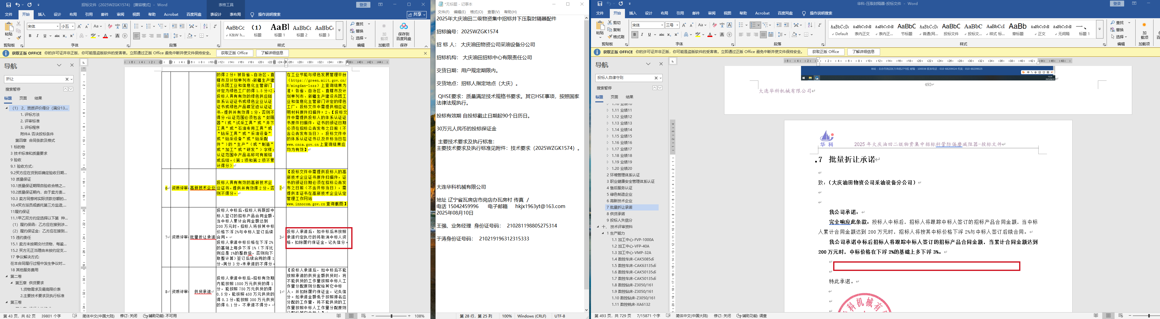Select 格式刷 in the 华科 Word ribbon

tap(616, 37)
